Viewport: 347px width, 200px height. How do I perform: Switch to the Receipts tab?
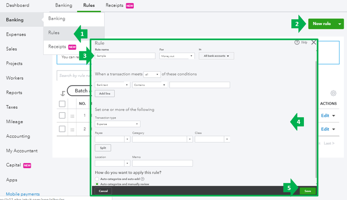click(x=115, y=6)
